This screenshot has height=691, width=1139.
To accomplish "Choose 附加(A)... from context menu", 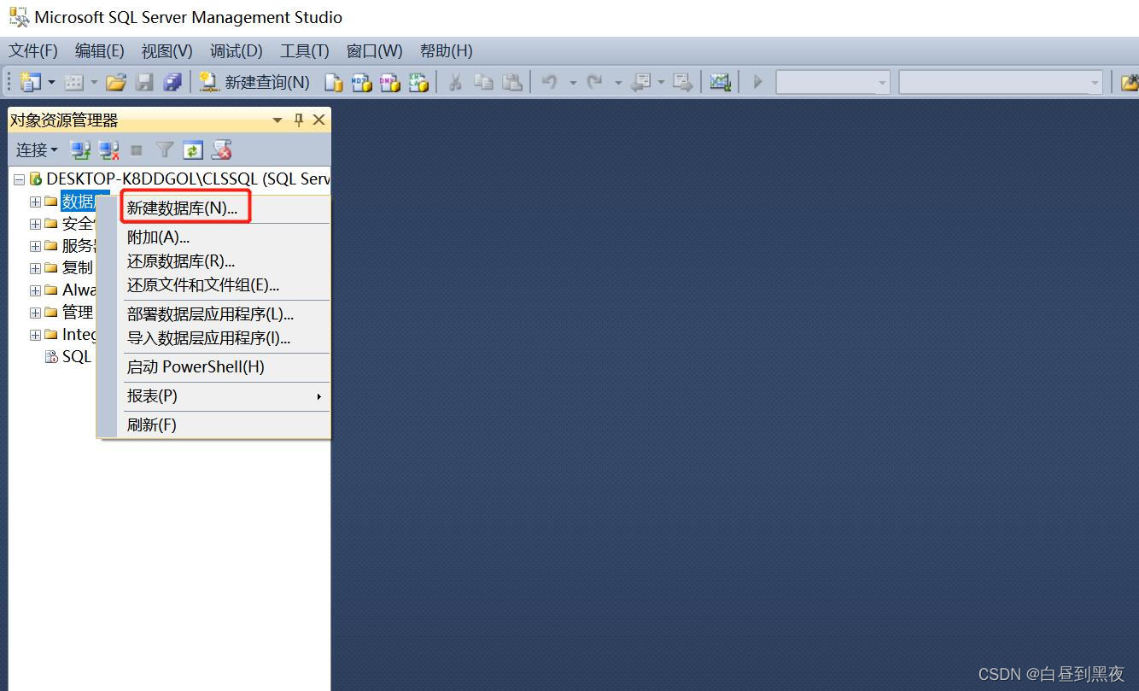I will pyautogui.click(x=224, y=237).
